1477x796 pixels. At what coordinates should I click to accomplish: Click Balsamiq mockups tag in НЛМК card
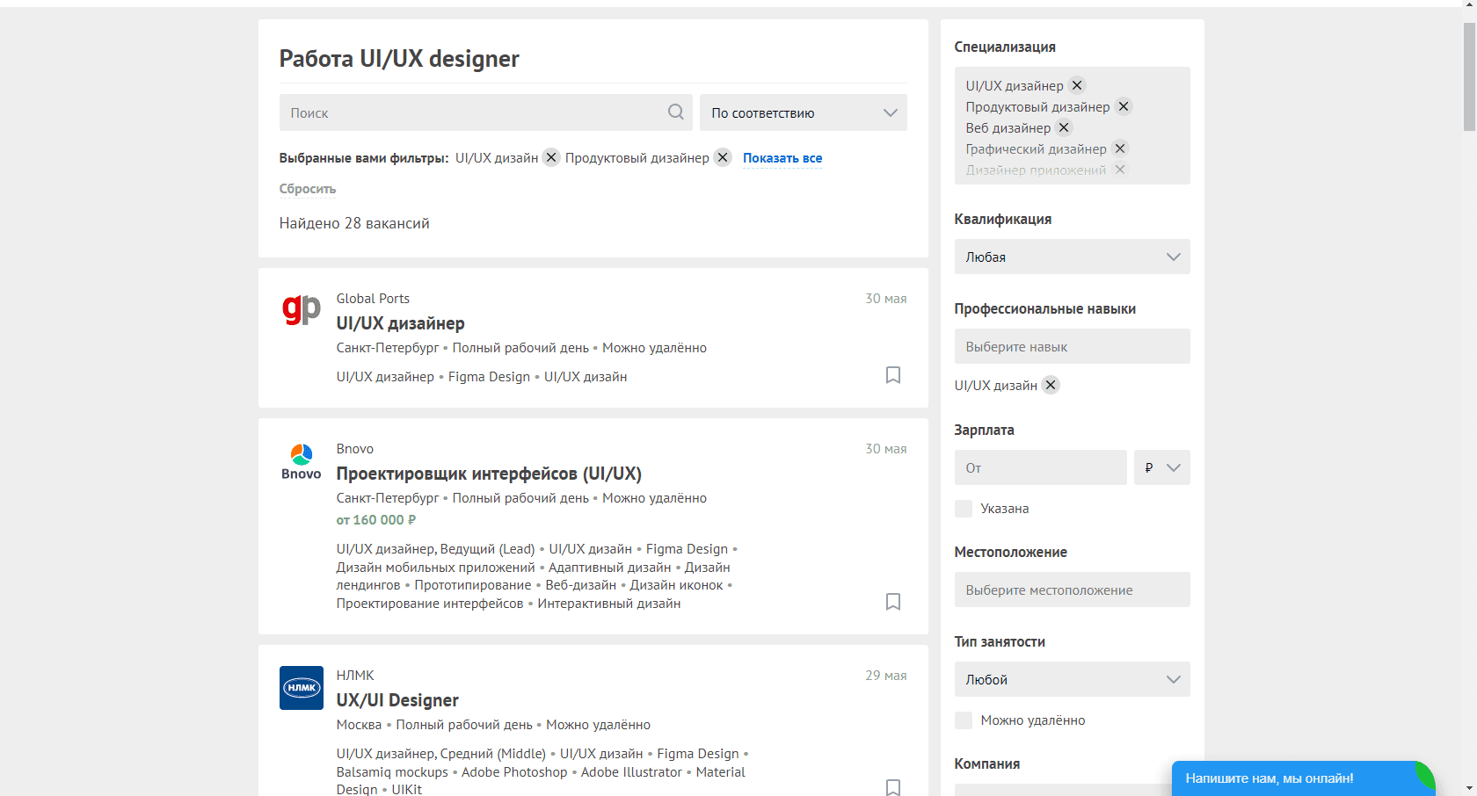[392, 772]
